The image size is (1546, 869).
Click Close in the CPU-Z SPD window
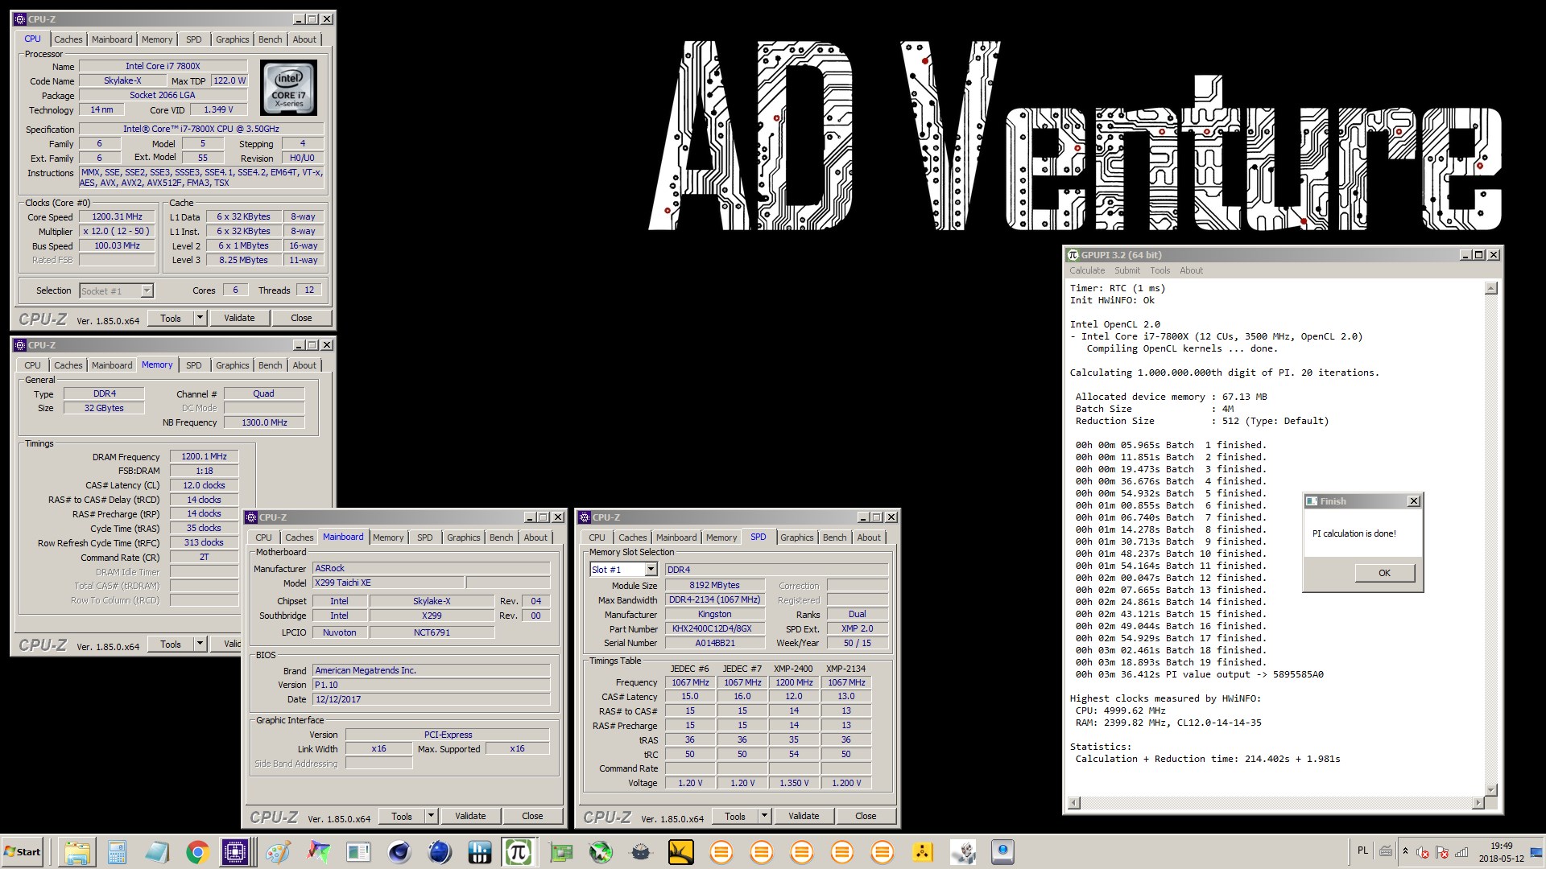[866, 817]
